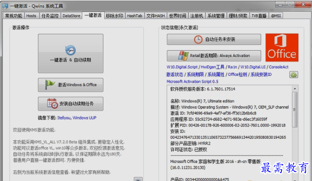Click the 安装自动续期任务 button
The image size is (312, 181).
[x=70, y=103]
